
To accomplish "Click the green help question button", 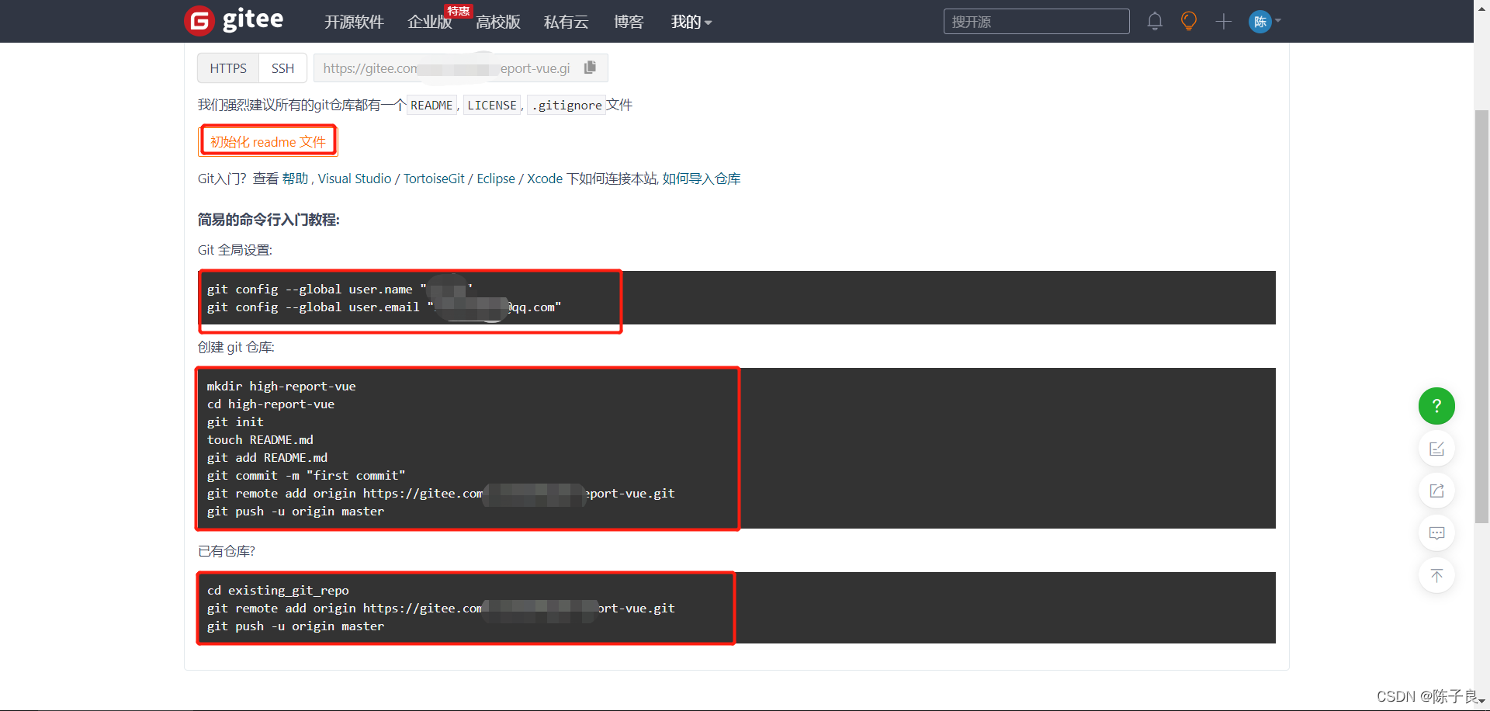I will point(1436,406).
